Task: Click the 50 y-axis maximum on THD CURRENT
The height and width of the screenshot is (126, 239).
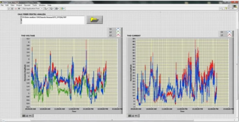Action: [x=134, y=39]
